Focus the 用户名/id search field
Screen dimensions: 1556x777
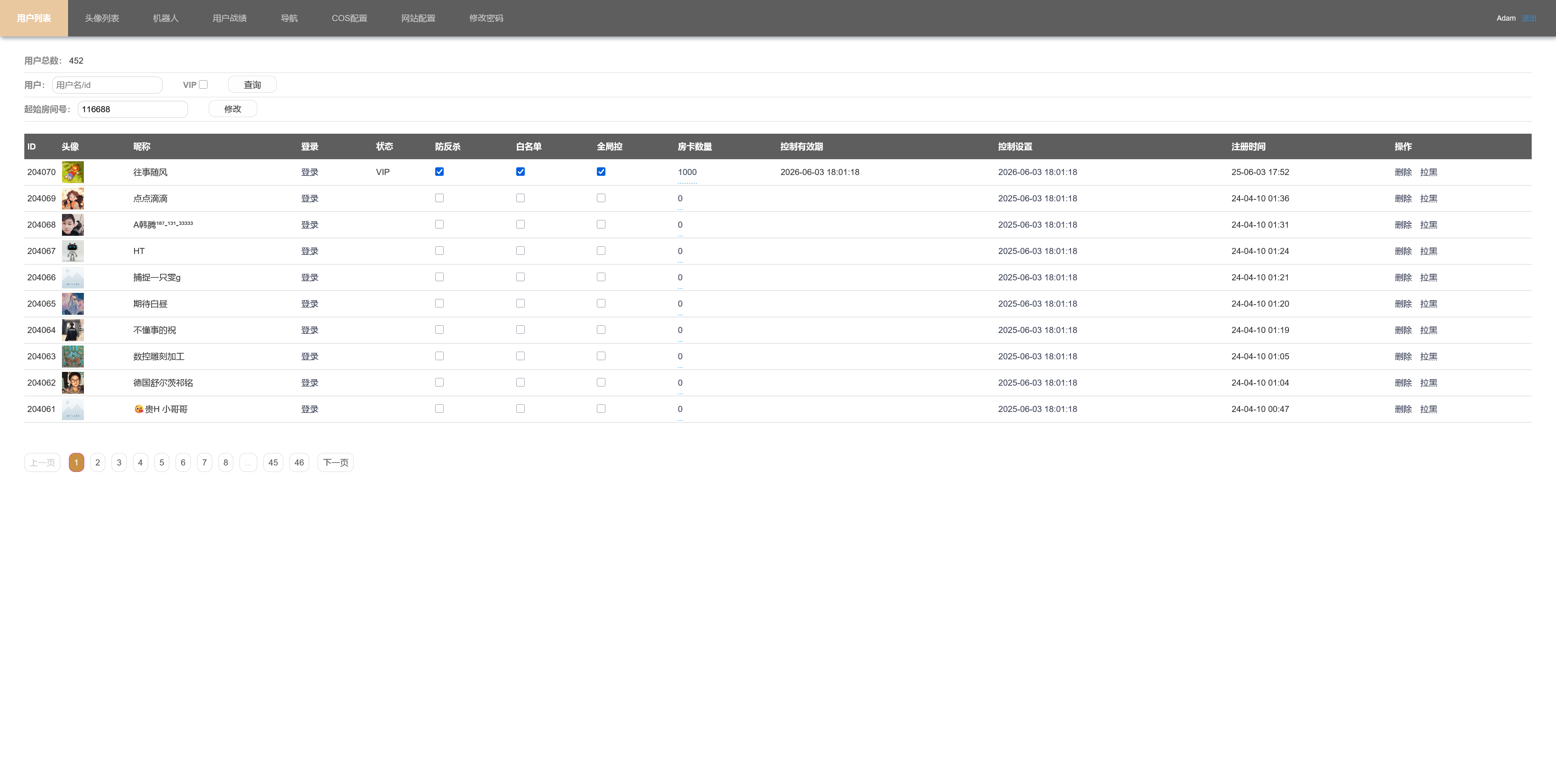click(x=107, y=85)
